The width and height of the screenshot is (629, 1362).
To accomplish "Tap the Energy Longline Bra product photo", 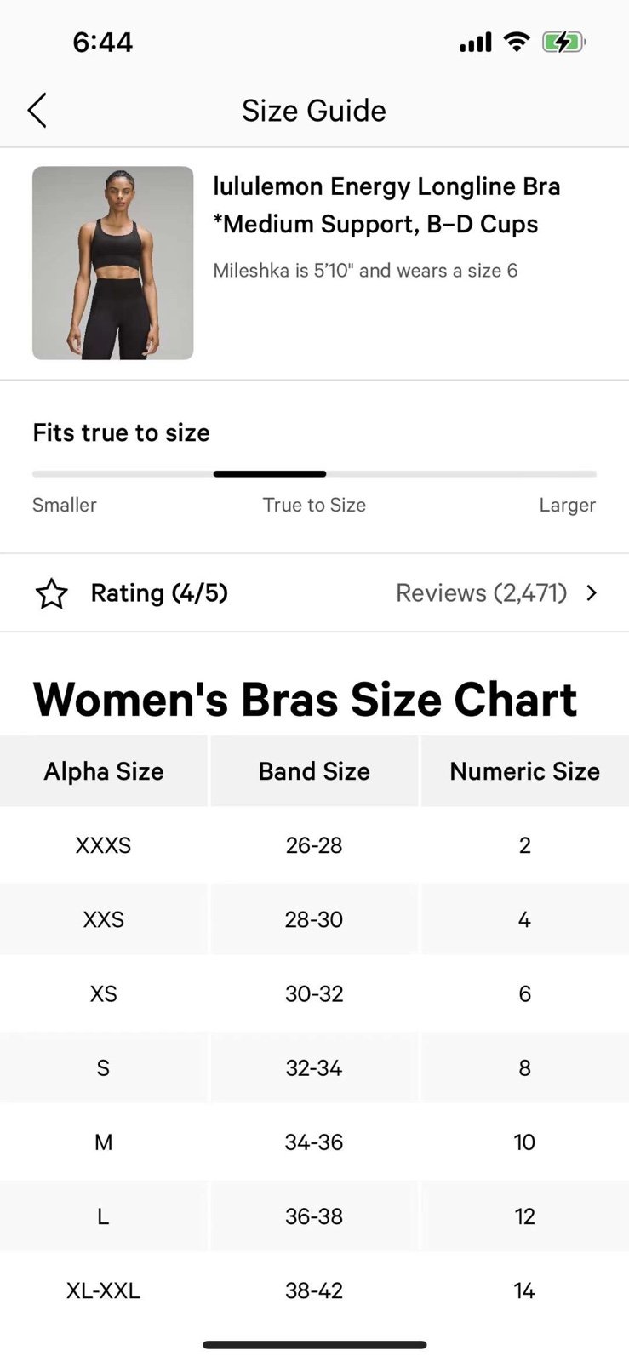I will [113, 263].
